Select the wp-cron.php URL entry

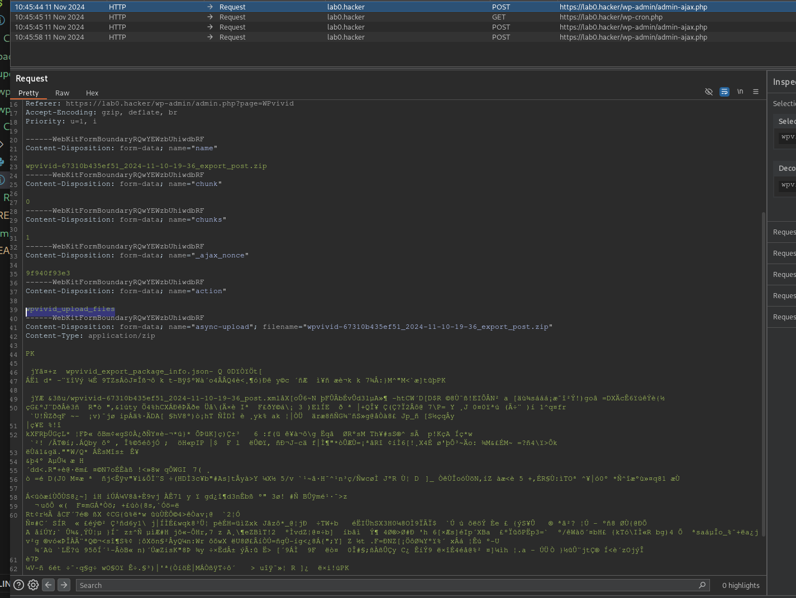click(611, 17)
